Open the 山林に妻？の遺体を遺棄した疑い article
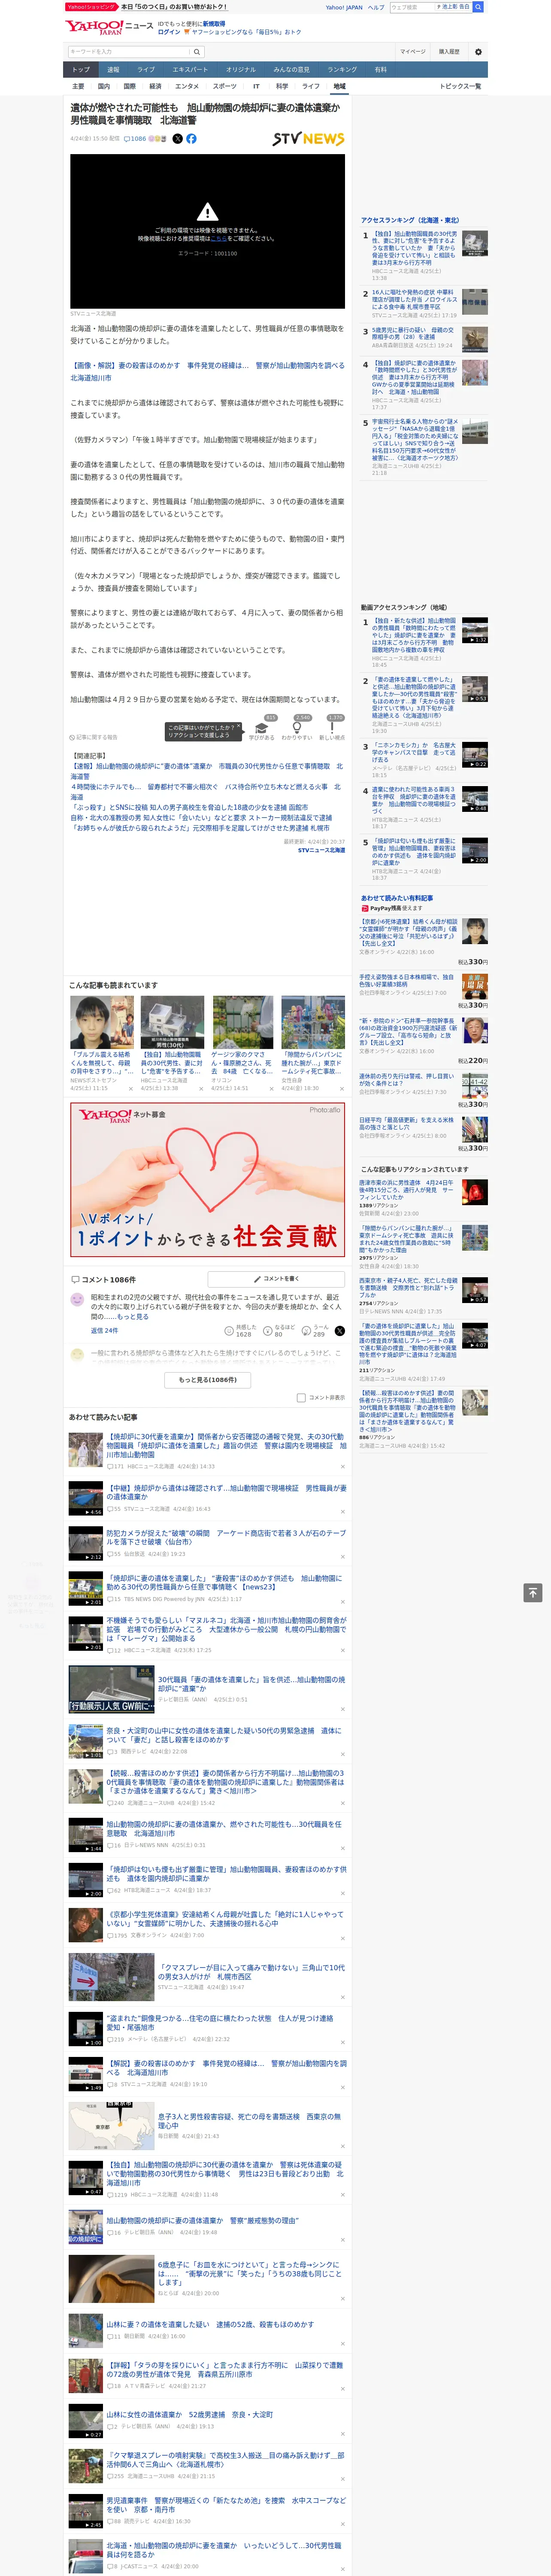 pos(210,2324)
